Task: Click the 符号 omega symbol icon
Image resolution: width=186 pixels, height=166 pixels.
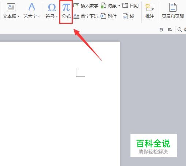Action: 52,7
